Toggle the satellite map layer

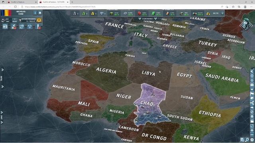coord(252,71)
